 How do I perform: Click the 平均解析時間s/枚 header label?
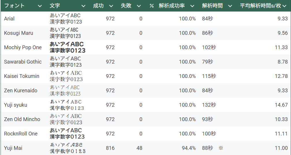click(260, 6)
